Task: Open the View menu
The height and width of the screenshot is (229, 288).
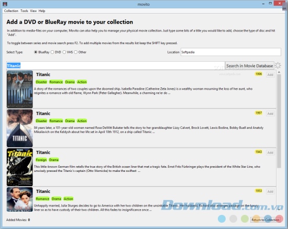Action: (33, 11)
